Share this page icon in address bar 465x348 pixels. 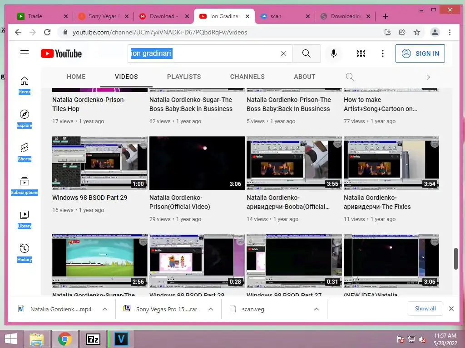tap(402, 32)
